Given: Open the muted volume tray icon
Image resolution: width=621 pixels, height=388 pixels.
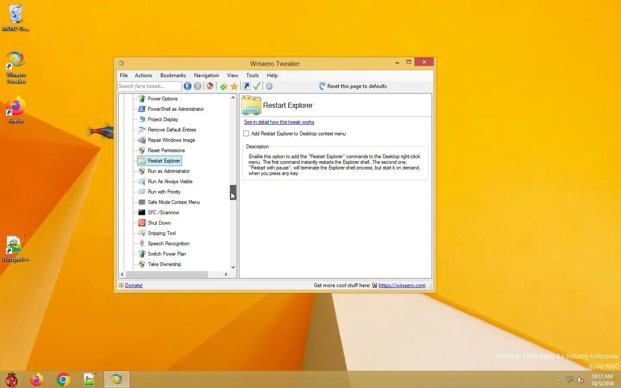Looking at the screenshot, I should click(x=580, y=380).
